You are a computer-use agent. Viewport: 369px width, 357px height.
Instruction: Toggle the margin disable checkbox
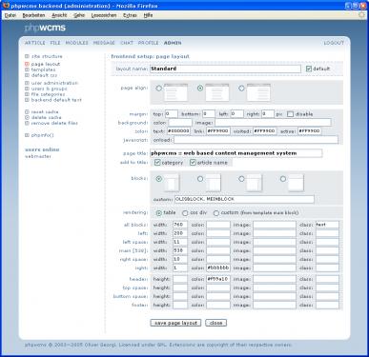290,114
